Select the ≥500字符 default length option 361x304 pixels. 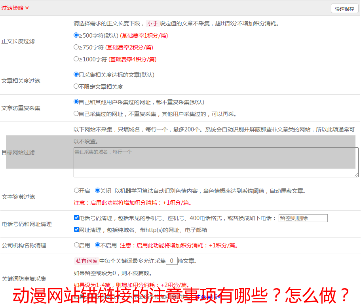(76, 35)
